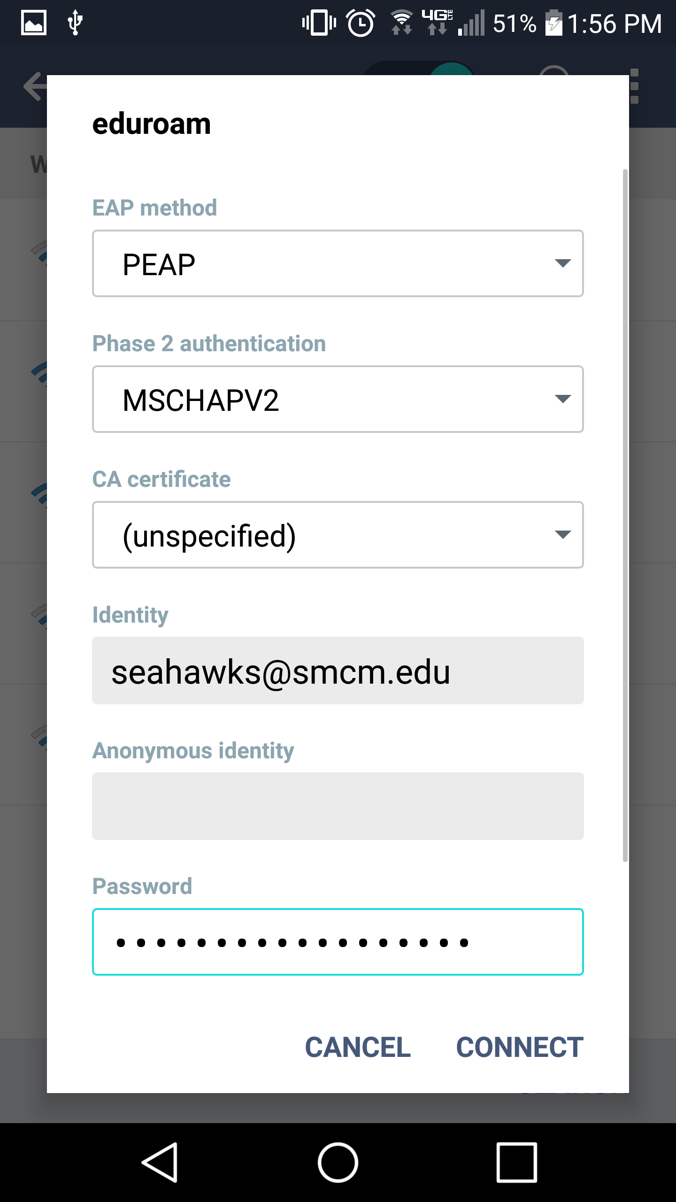Viewport: 676px width, 1202px height.
Task: Expand the Phase 2 authentication MSCHAPV2 dropdown
Action: (338, 399)
